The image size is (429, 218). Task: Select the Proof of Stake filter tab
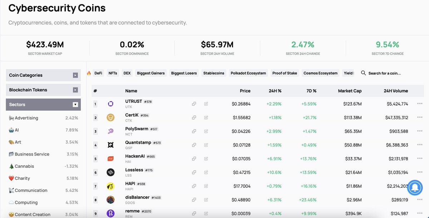coord(285,73)
